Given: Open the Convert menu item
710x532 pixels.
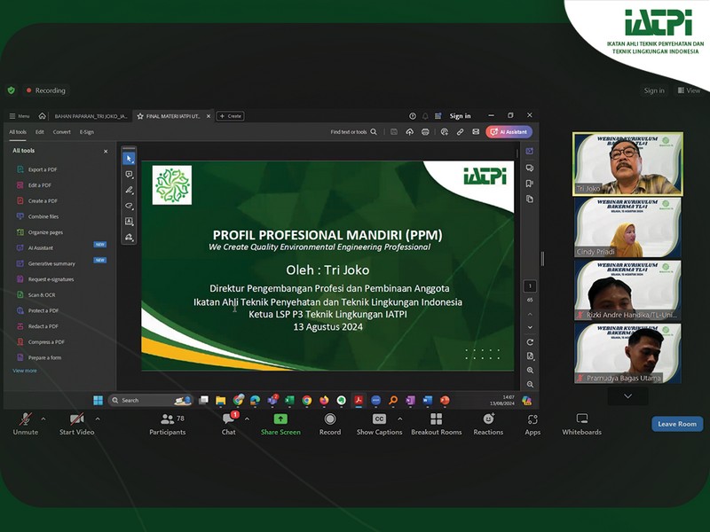Looking at the screenshot, I should (61, 132).
